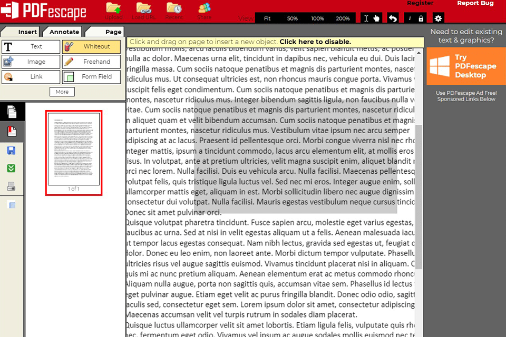
Task: Select the Whiteout tool
Action: click(91, 46)
